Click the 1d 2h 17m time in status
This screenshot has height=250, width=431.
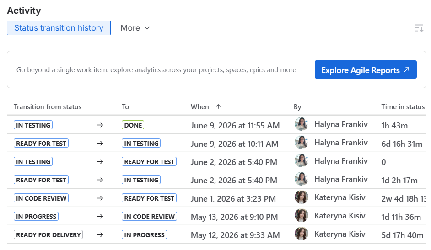coord(399,181)
